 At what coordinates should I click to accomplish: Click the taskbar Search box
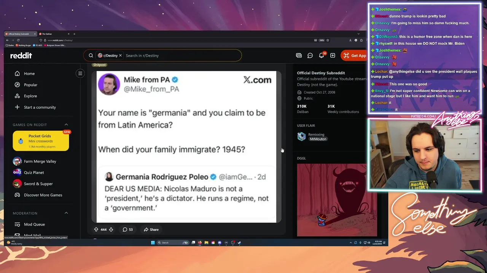173,243
